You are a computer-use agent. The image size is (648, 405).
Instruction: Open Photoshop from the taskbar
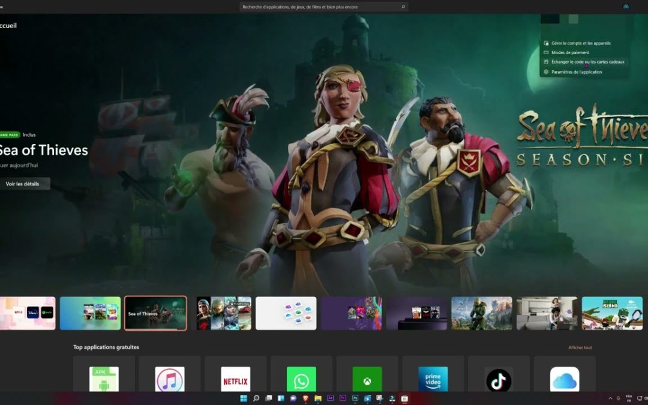pos(355,398)
